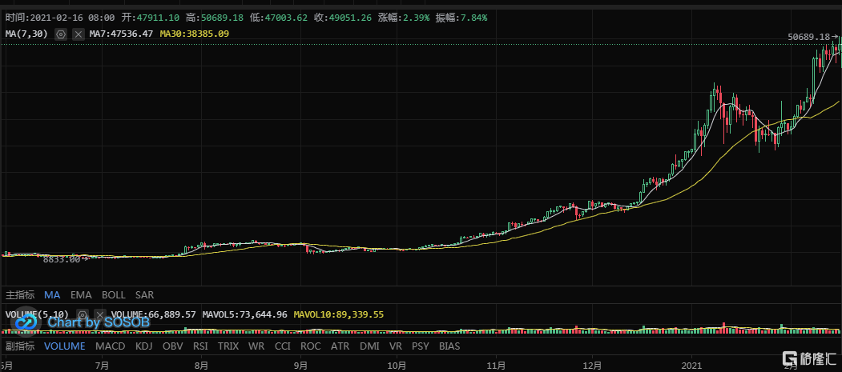Click the 2021 marker on time axis
The height and width of the screenshot is (372, 842).
coord(692,365)
